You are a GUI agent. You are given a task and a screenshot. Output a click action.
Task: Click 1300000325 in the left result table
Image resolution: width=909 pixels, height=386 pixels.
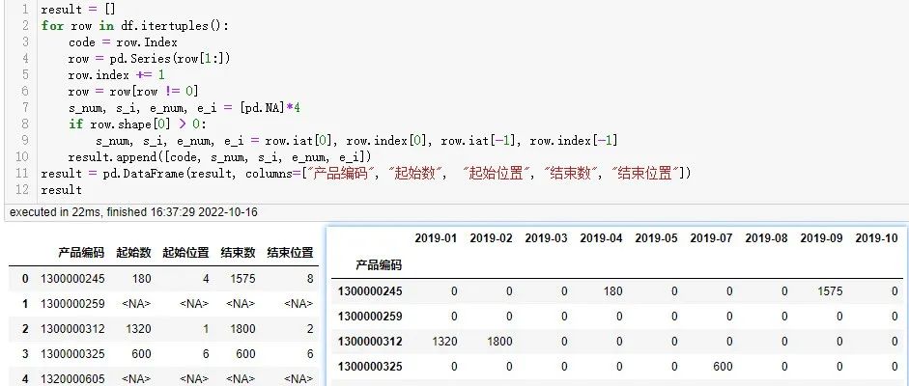[72, 353]
